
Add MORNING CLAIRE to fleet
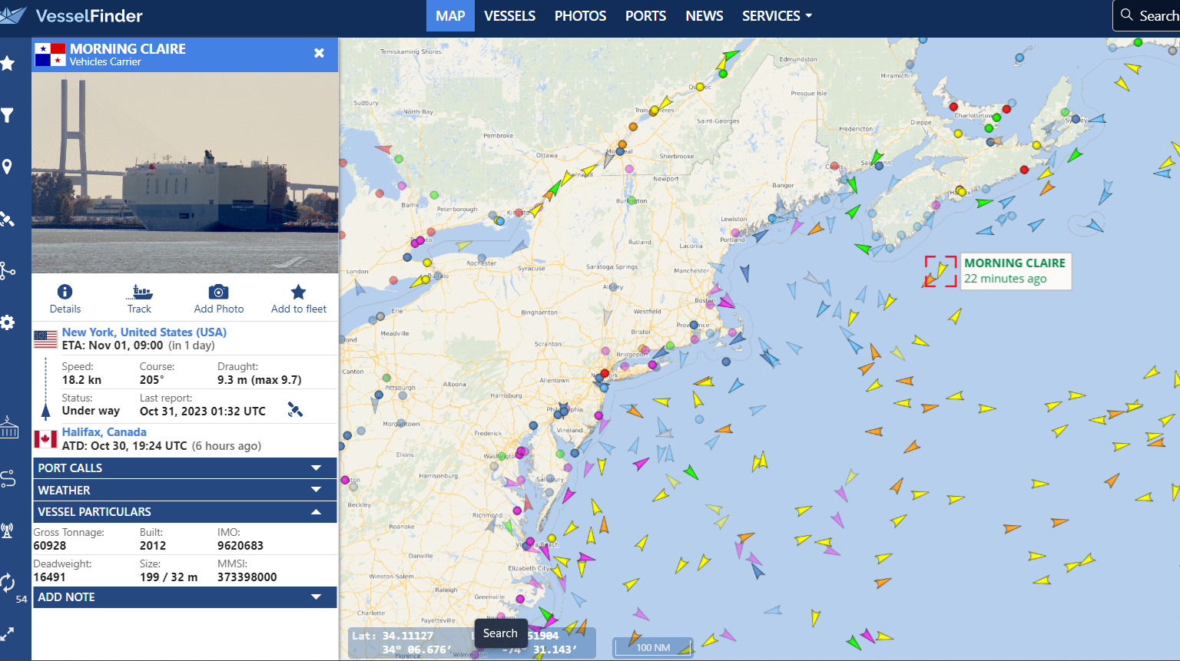click(299, 299)
